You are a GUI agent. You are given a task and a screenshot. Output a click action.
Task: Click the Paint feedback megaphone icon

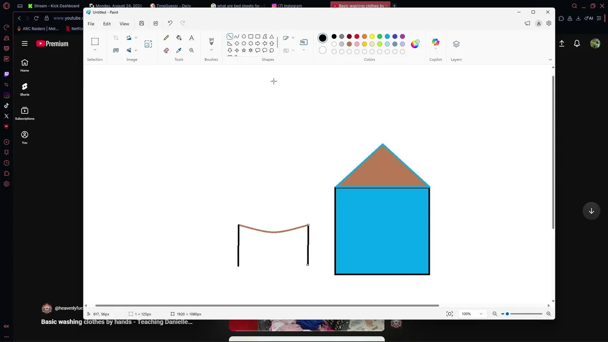[527, 23]
